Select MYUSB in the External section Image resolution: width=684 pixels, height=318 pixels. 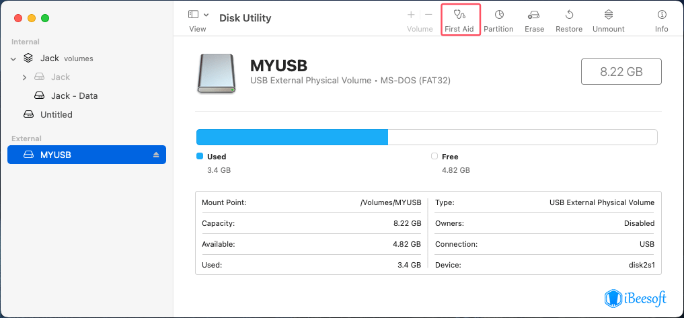click(87, 155)
